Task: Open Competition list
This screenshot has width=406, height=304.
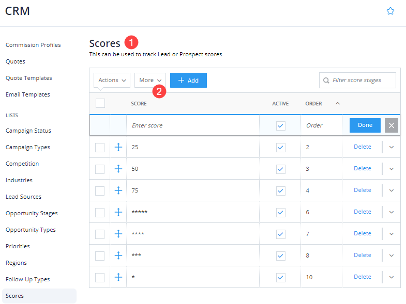Action: 22,164
